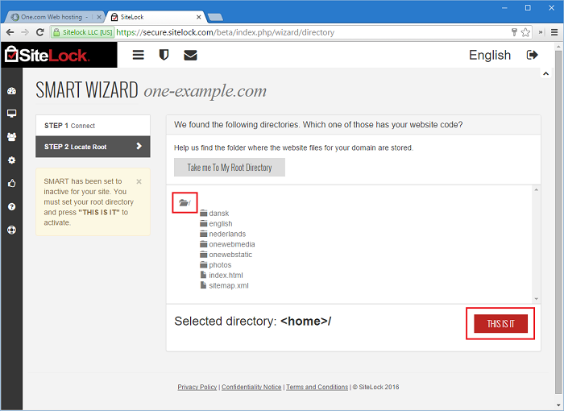Click the address bar URL
564x411 pixels.
[x=225, y=32]
